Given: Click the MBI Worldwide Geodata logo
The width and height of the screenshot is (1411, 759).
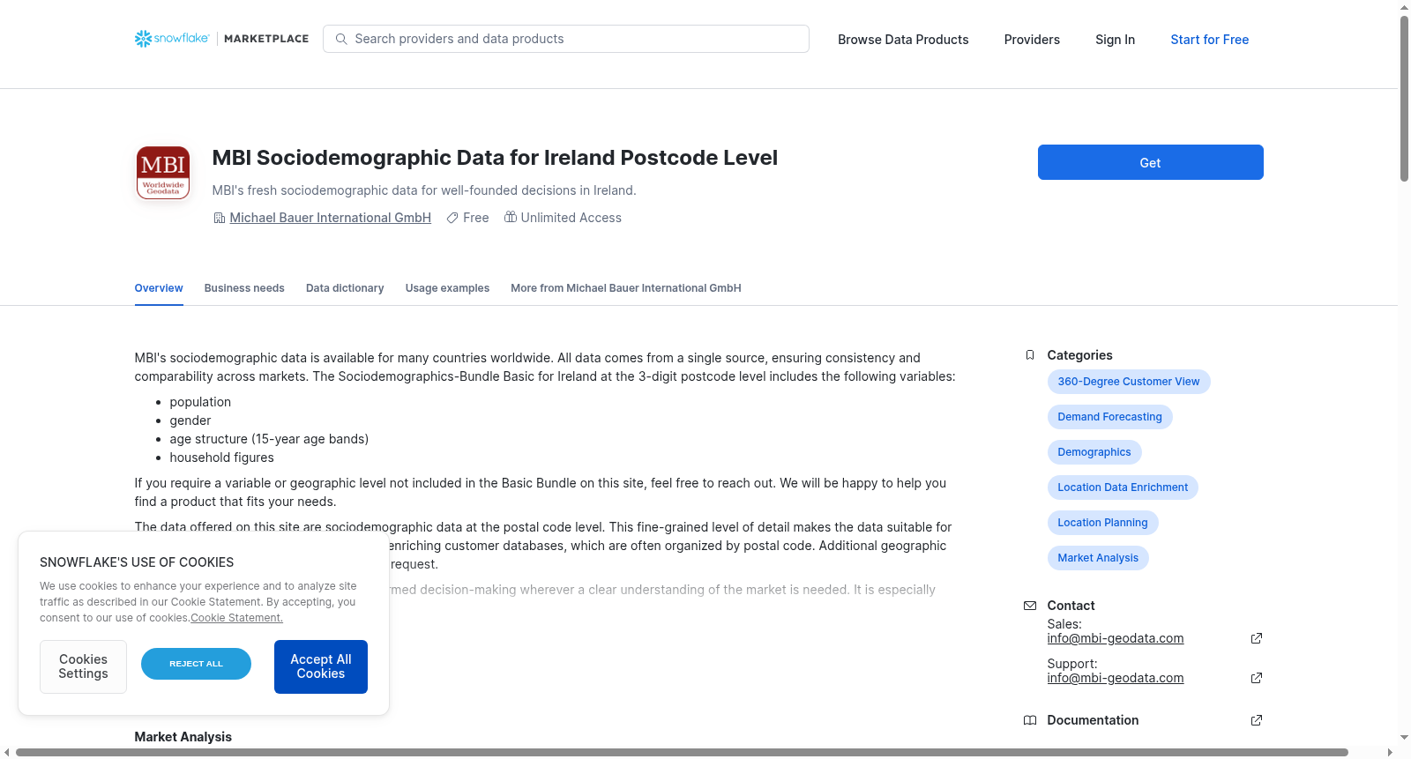Looking at the screenshot, I should 163,173.
